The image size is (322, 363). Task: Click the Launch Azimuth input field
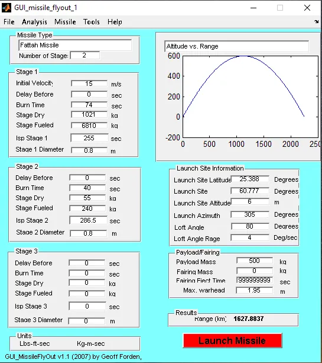(250, 214)
